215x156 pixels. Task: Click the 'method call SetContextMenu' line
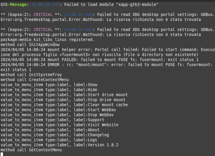(x=31, y=150)
